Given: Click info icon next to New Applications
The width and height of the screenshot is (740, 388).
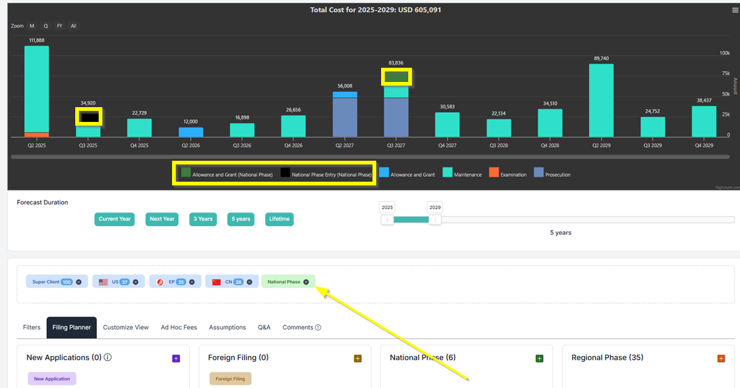Looking at the screenshot, I should click(x=108, y=357).
